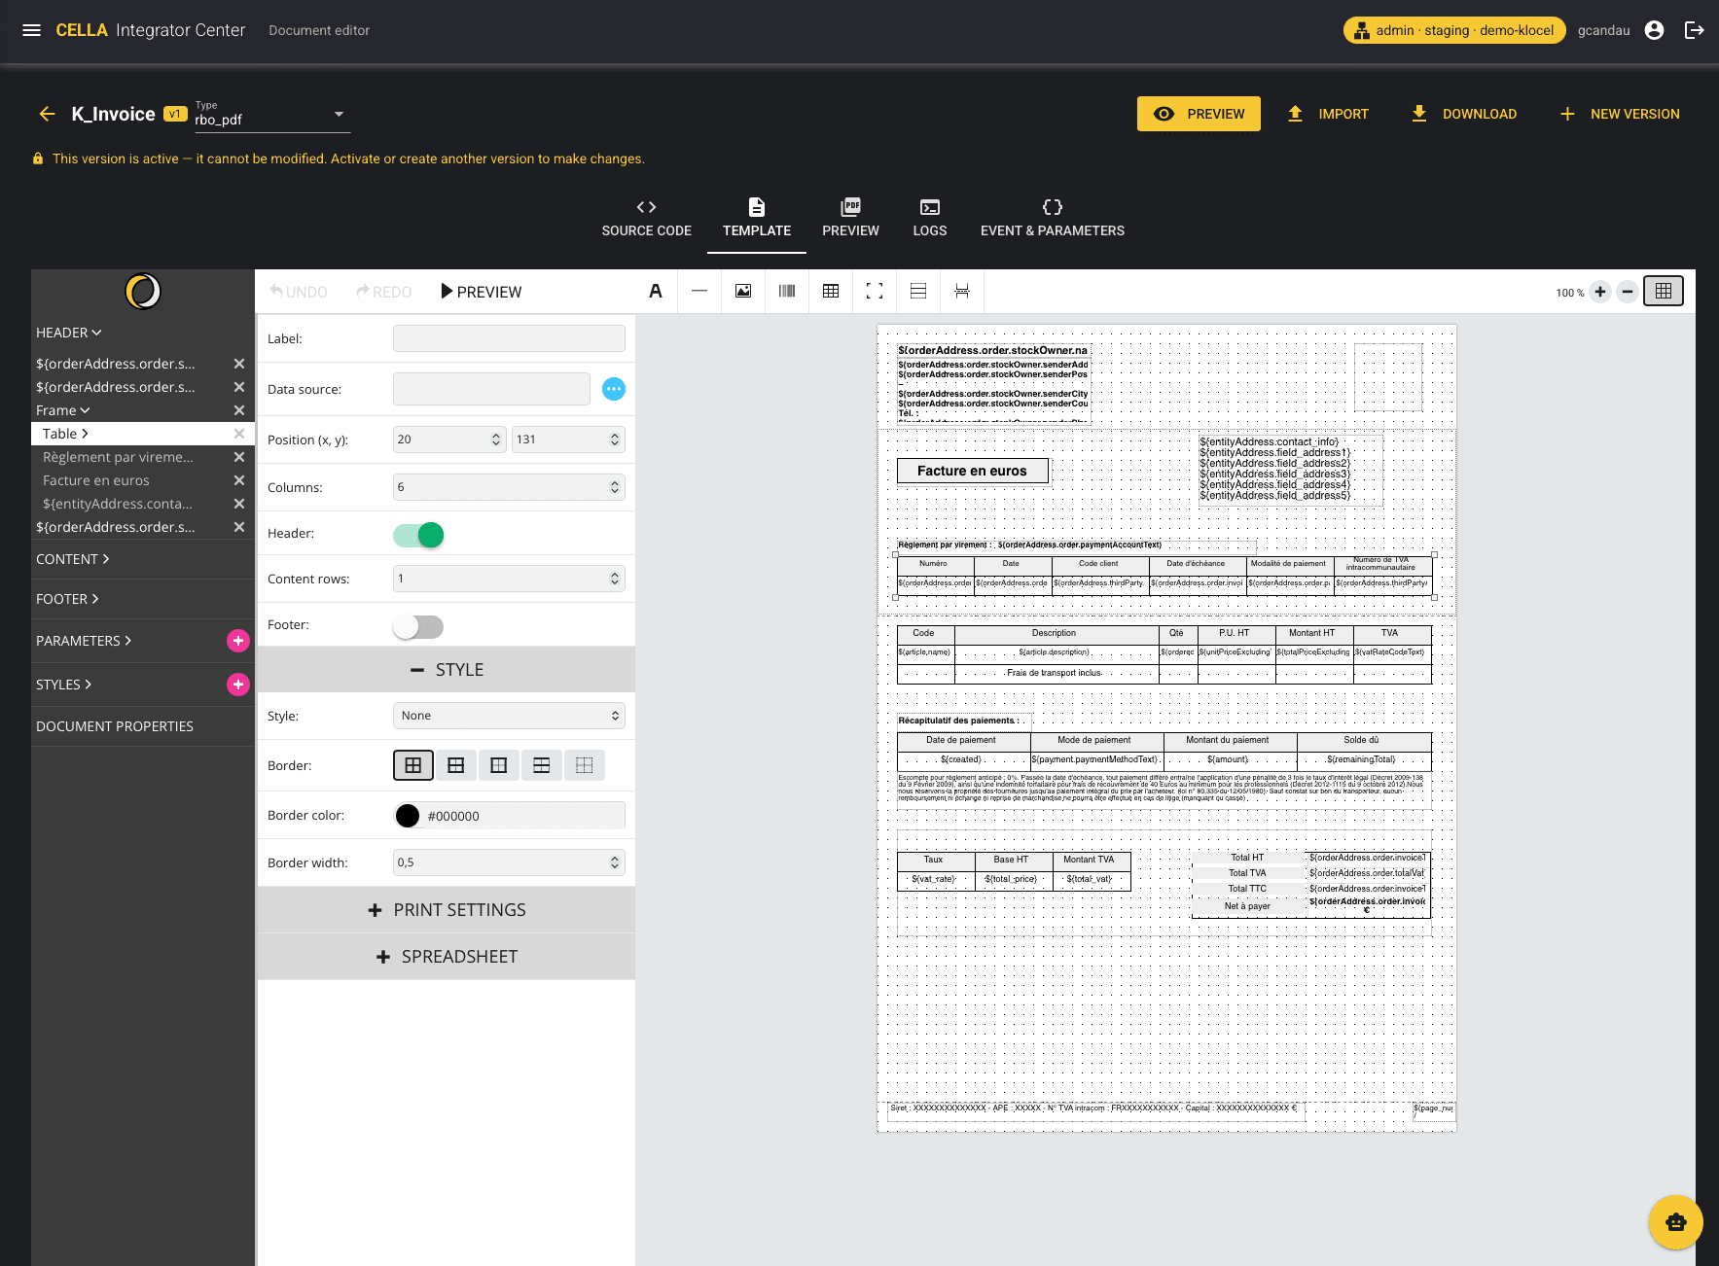The height and width of the screenshot is (1266, 1719).
Task: Select the page break tool
Action: click(x=962, y=291)
